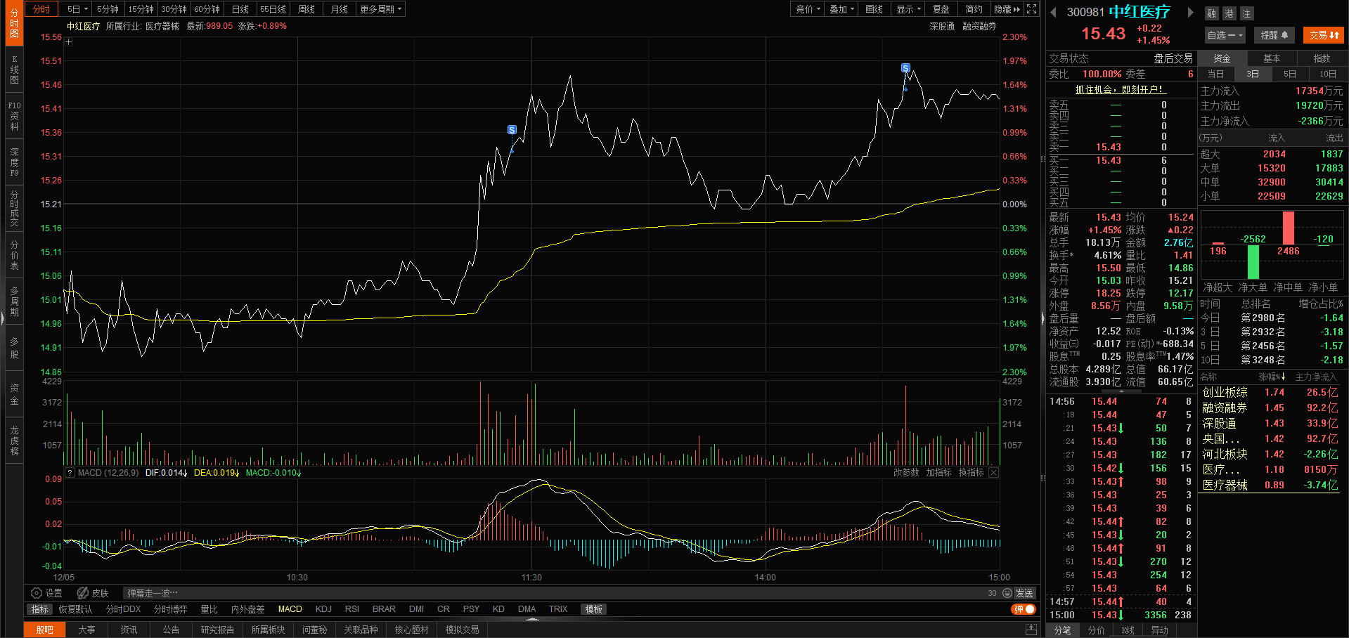Open the F10资料 sidebar item
The height and width of the screenshot is (638, 1349).
[14, 116]
